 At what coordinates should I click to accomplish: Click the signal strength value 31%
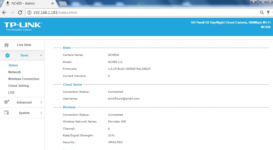[x=111, y=135]
